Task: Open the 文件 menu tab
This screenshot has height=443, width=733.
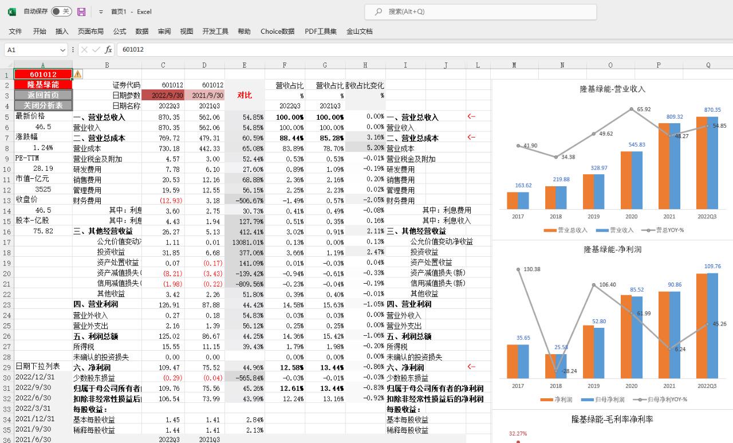Action: 15,32
